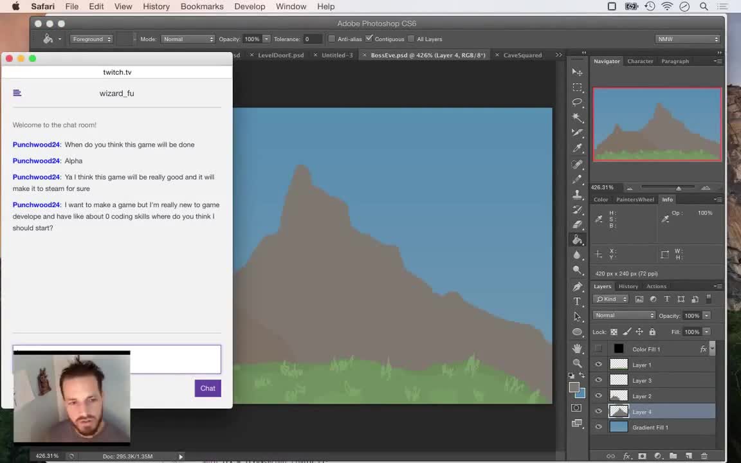Open the Character panel tab
Image resolution: width=741 pixels, height=463 pixels.
(x=640, y=61)
